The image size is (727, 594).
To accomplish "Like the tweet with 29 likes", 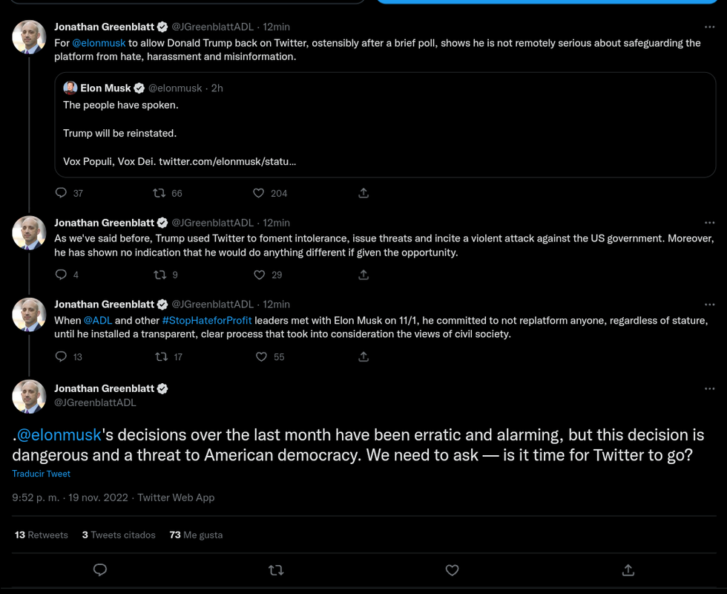I will point(259,275).
